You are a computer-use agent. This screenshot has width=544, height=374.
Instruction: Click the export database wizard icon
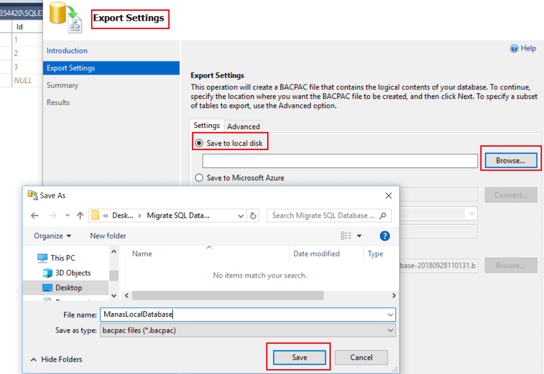(x=66, y=17)
